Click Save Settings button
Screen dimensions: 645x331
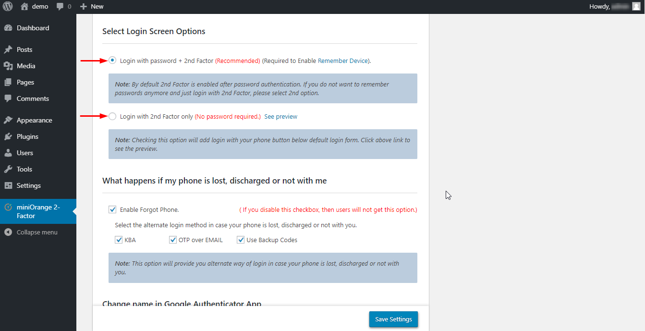[x=393, y=319]
